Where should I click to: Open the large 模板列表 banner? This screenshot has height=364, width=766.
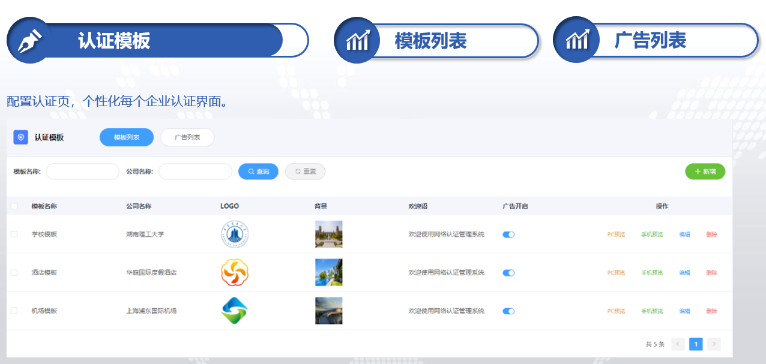click(436, 40)
